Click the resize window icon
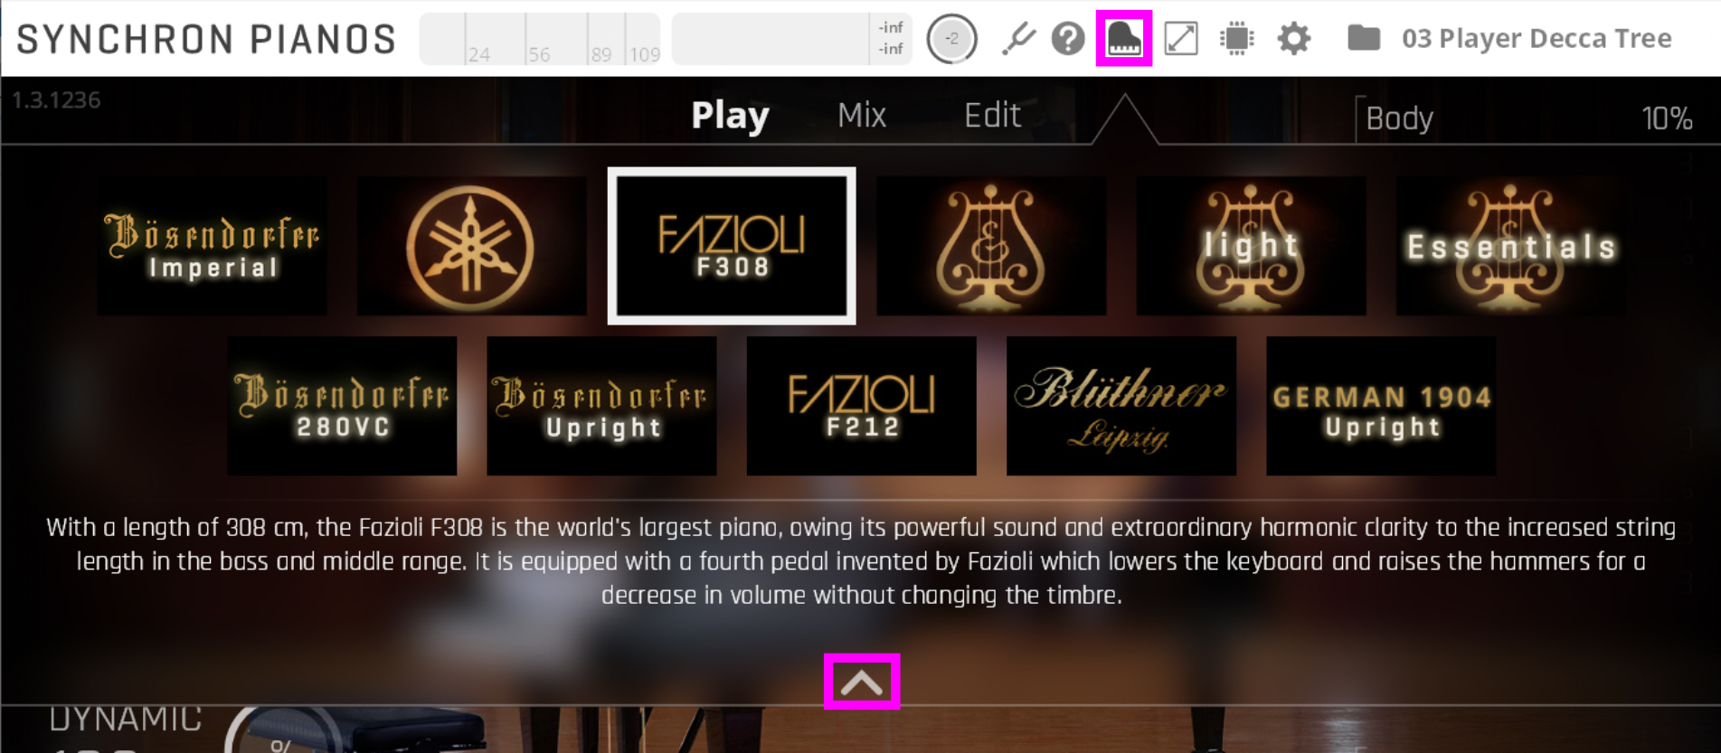Image resolution: width=1721 pixels, height=753 pixels. [x=1181, y=39]
